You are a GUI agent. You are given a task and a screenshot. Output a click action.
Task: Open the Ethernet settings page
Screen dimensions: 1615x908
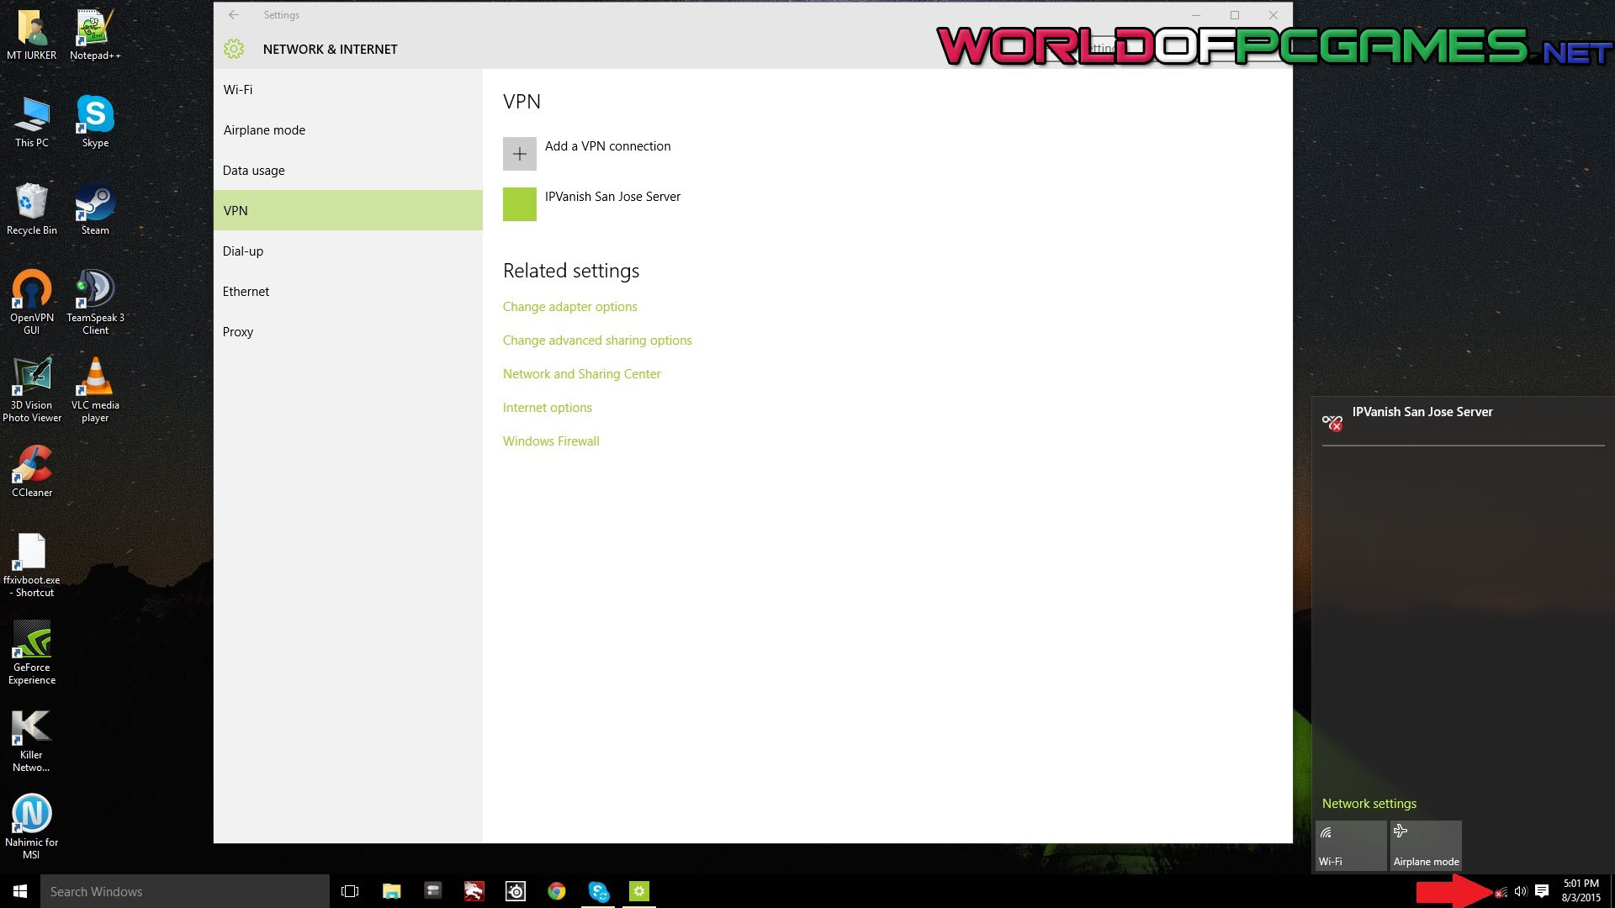(x=348, y=292)
